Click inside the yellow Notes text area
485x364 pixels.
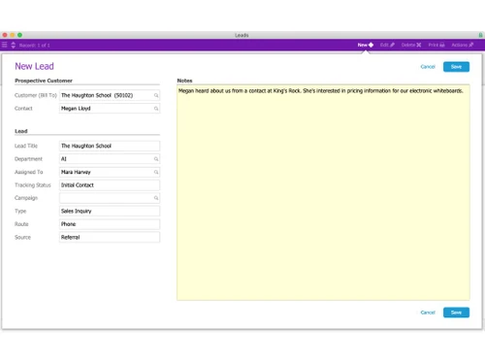click(x=323, y=193)
